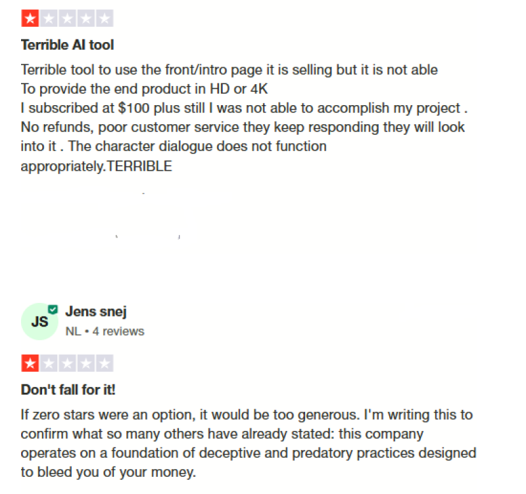Click the red first star of the top review

point(30,18)
